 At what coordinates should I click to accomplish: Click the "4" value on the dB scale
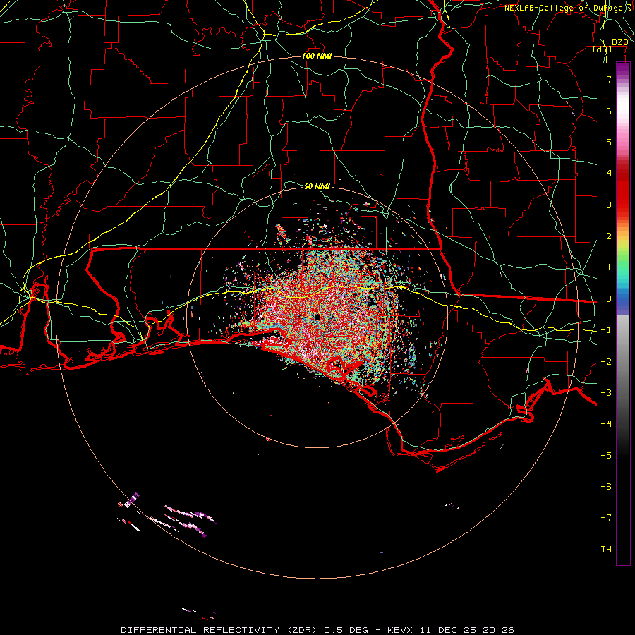pos(609,174)
